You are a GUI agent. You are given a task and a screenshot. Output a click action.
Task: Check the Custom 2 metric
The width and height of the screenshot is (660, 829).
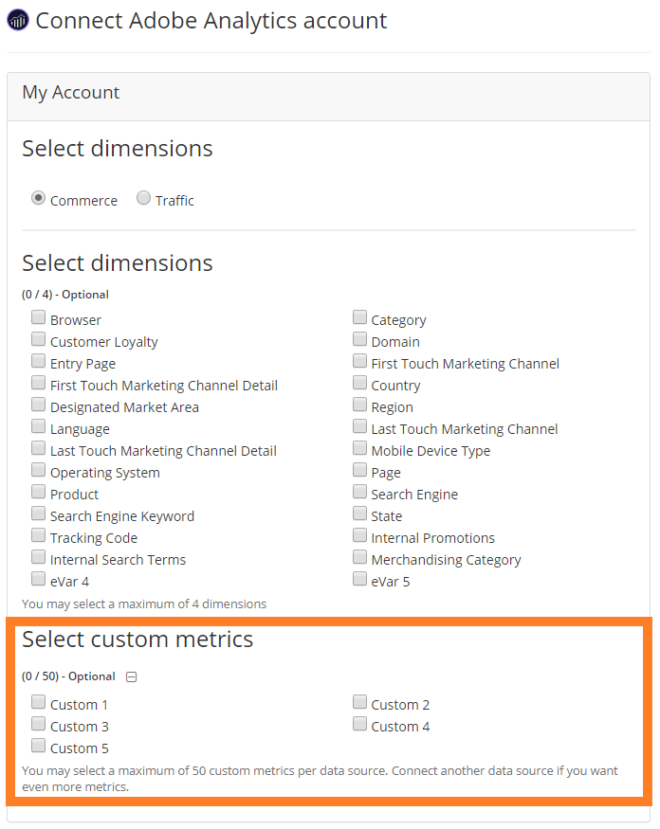click(359, 703)
